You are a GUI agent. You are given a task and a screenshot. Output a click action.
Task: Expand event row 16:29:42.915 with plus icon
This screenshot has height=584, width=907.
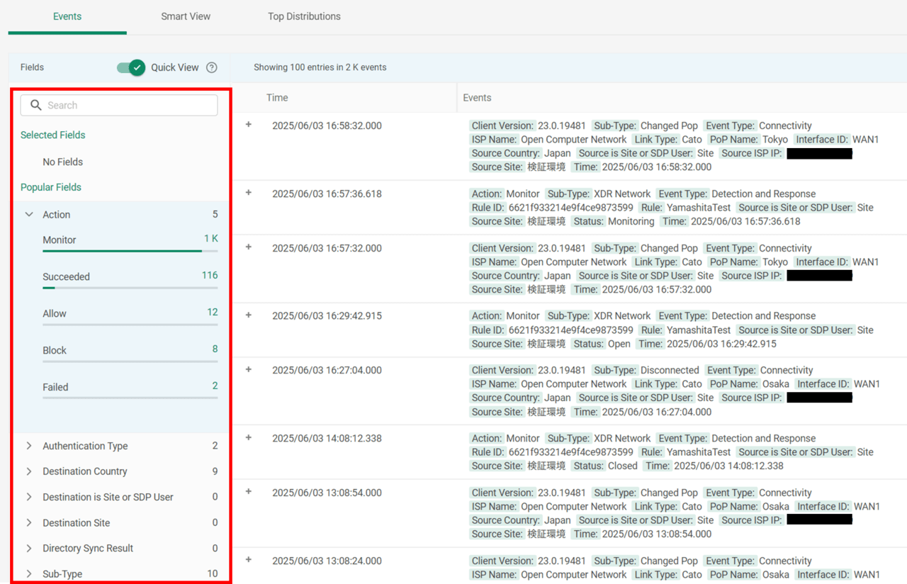tap(249, 315)
